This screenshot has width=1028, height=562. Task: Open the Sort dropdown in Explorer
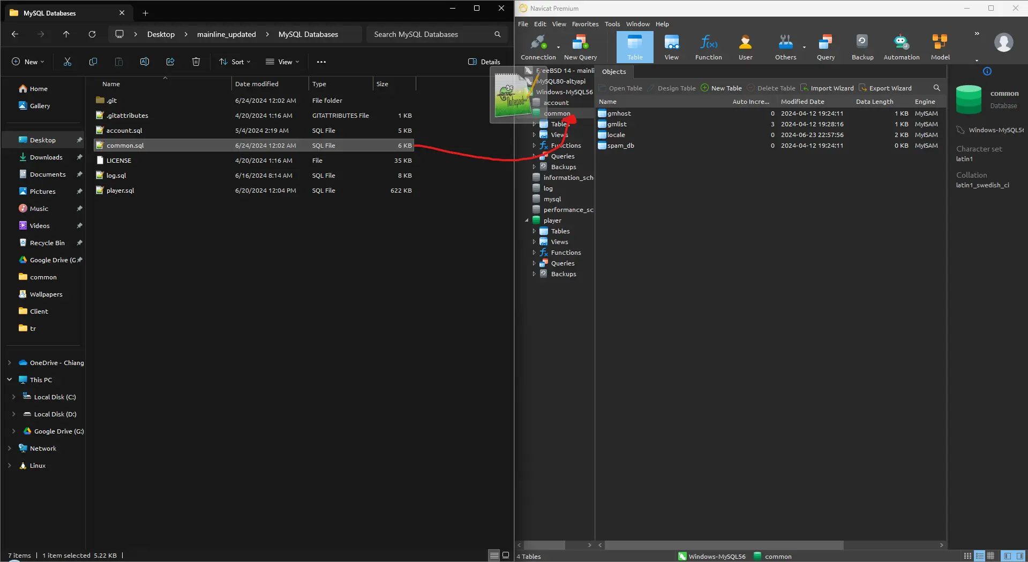click(x=235, y=62)
